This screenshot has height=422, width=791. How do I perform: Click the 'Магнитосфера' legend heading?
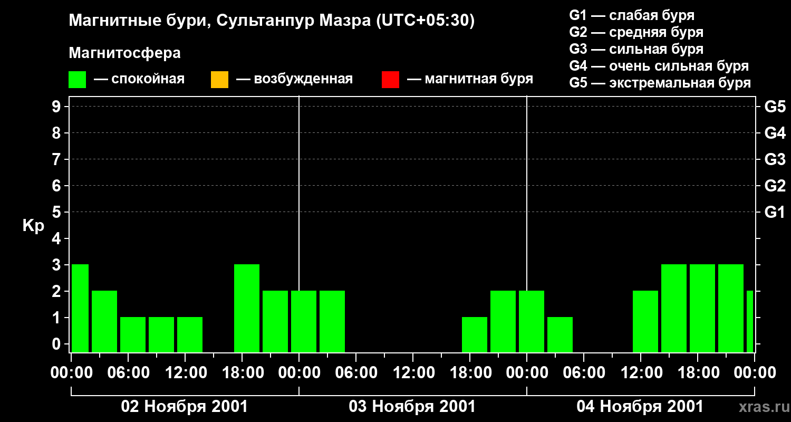124,53
